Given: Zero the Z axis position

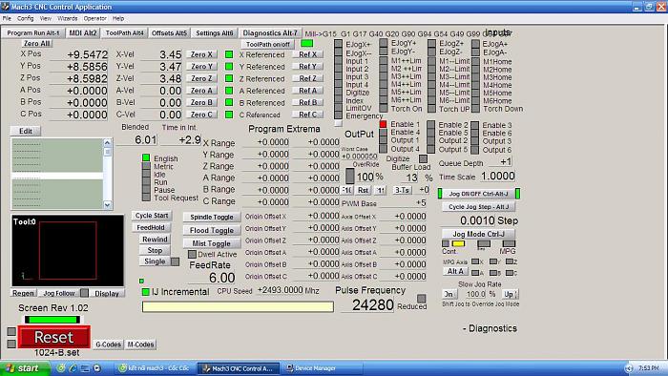Looking at the screenshot, I should [x=201, y=78].
